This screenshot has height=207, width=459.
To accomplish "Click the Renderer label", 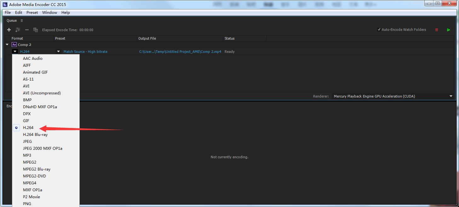I will point(321,96).
